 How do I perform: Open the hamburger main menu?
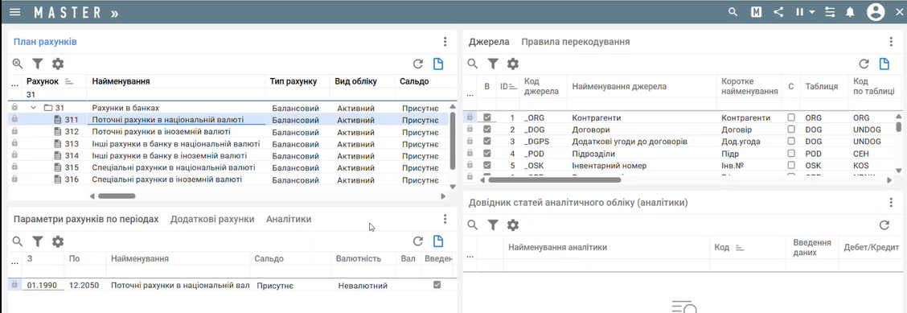coord(15,12)
